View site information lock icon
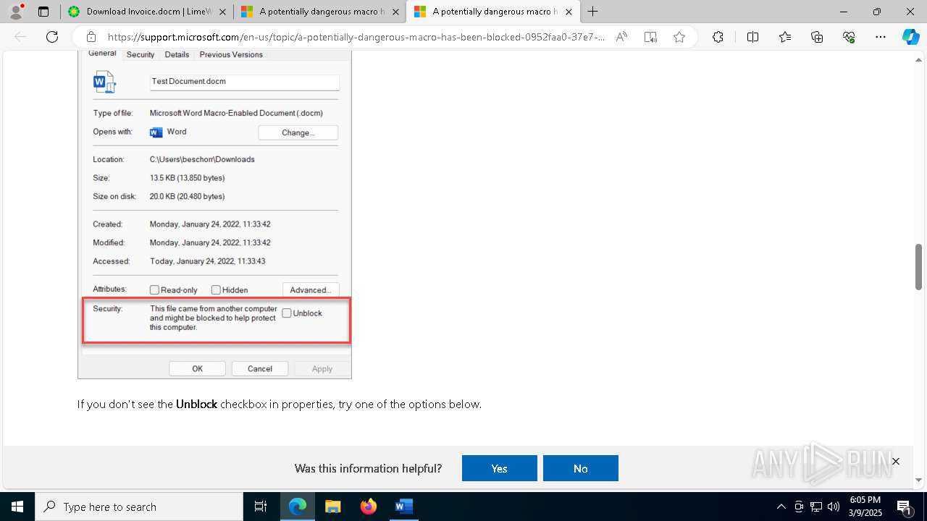 point(91,37)
